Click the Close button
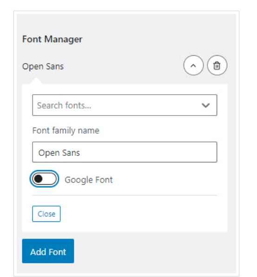The width and height of the screenshot is (257, 277). coord(46,214)
